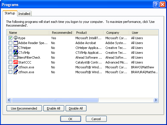Enable the NeroFilterCheck checkbox
The image size is (167, 125).
point(11,57)
